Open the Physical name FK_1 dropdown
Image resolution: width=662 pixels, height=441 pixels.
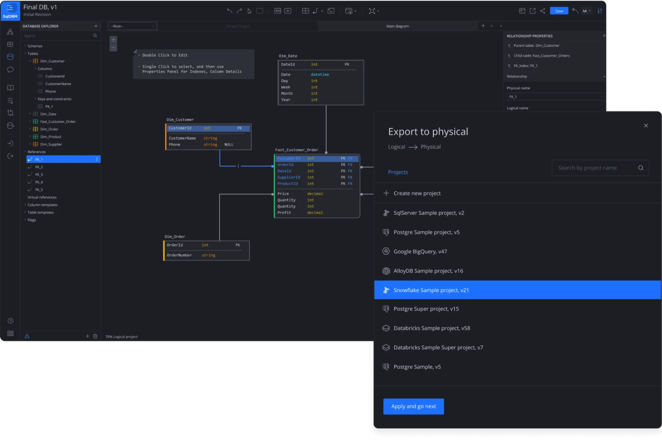point(556,97)
